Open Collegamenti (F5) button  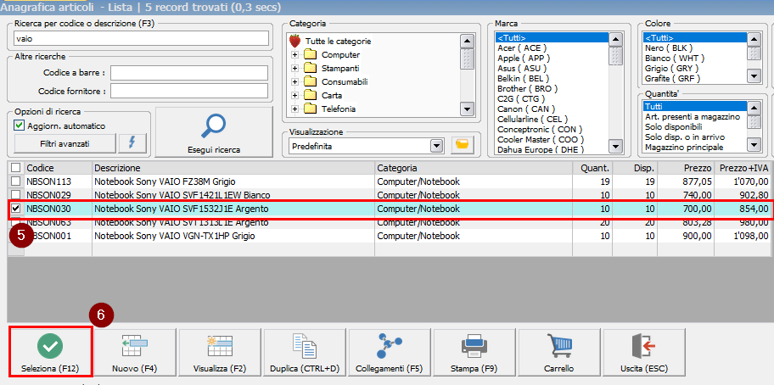[x=390, y=353]
